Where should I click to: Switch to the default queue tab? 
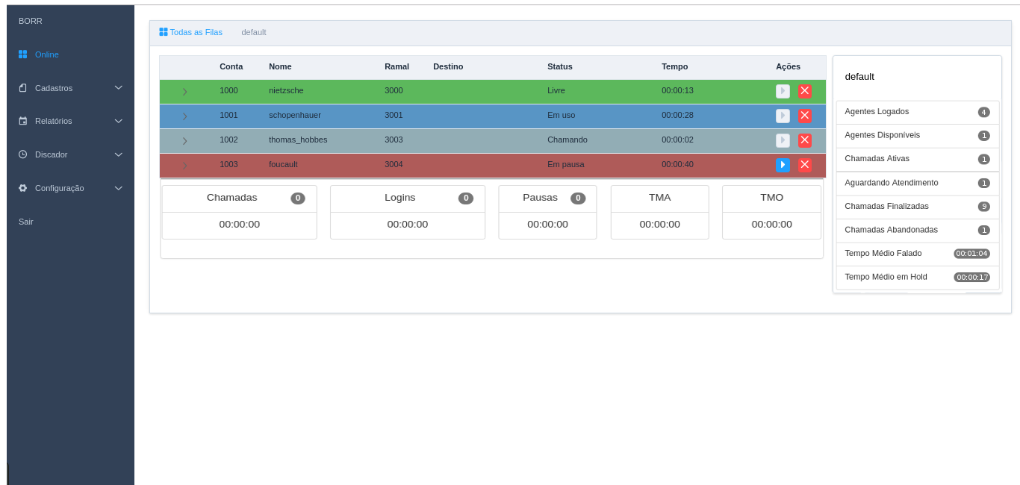(254, 32)
